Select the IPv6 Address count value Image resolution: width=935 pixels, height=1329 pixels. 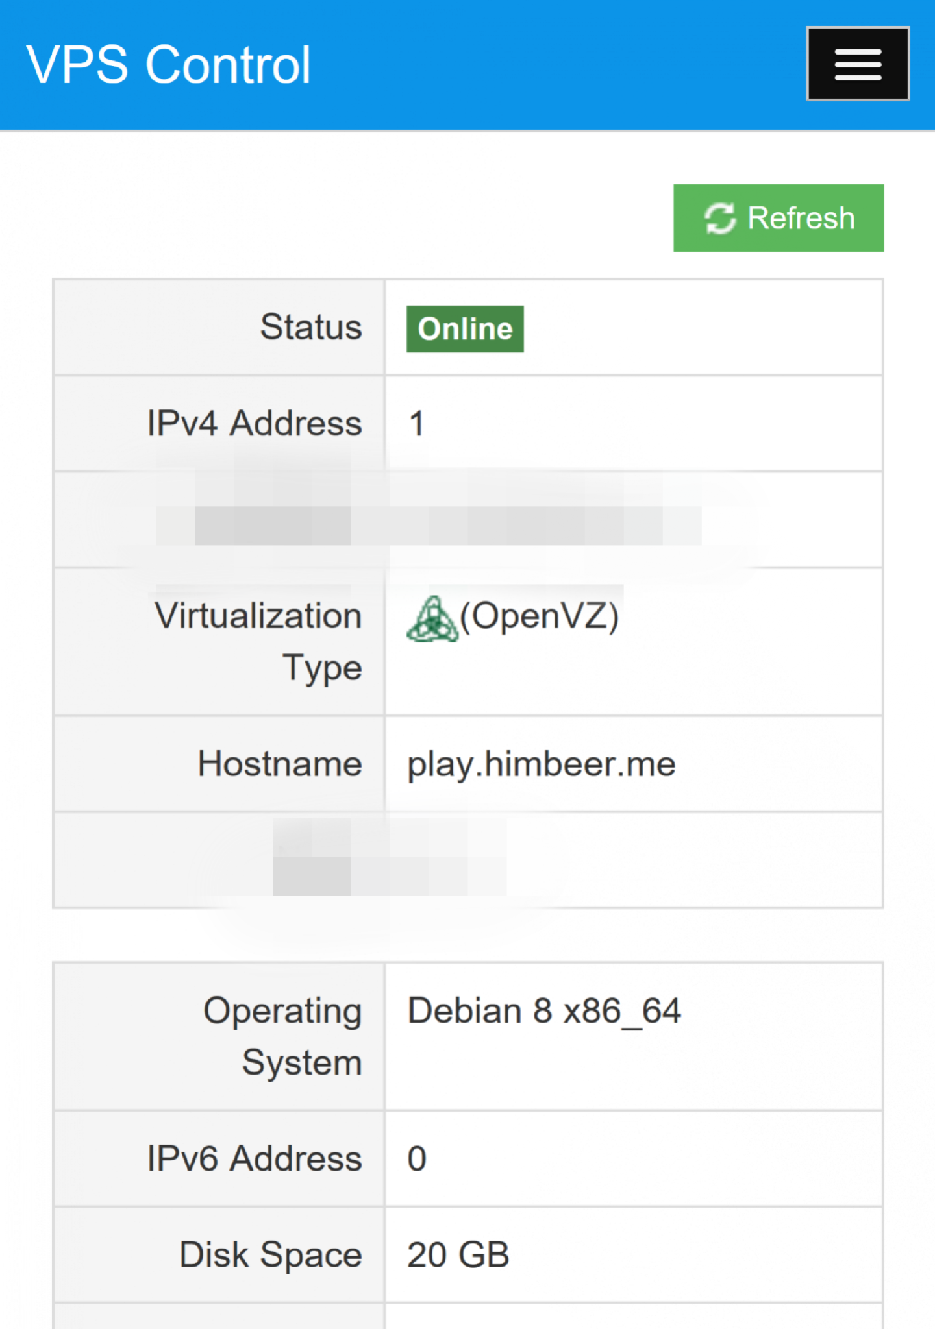click(x=417, y=1159)
